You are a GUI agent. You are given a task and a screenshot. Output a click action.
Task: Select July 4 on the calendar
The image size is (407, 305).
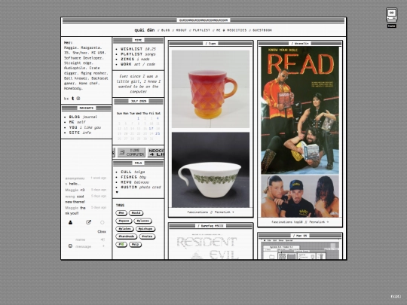pyautogui.click(x=158, y=118)
